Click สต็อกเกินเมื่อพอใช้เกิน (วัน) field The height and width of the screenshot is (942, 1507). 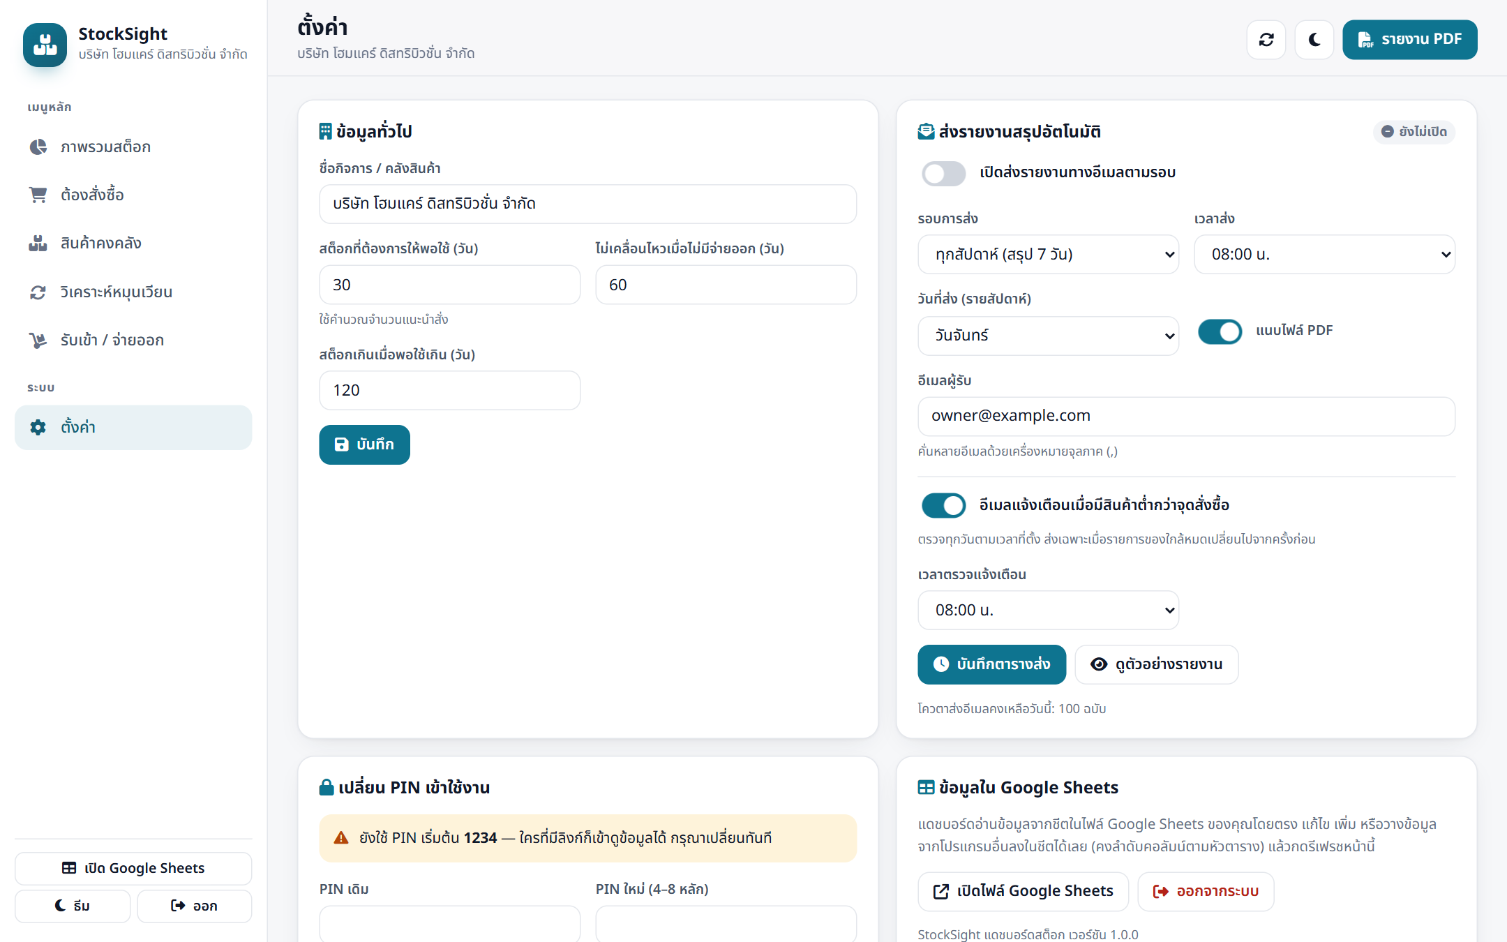449,391
